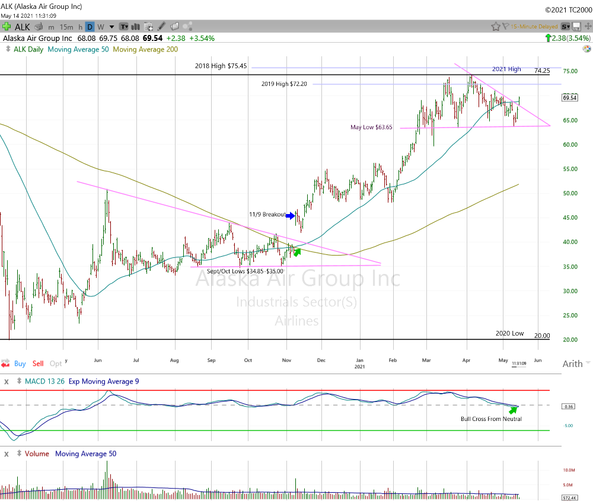Select the Daily 'D' timeframe
593x504 pixels.
(90, 27)
